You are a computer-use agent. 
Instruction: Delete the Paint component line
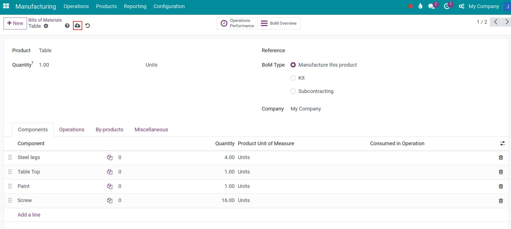[501, 186]
